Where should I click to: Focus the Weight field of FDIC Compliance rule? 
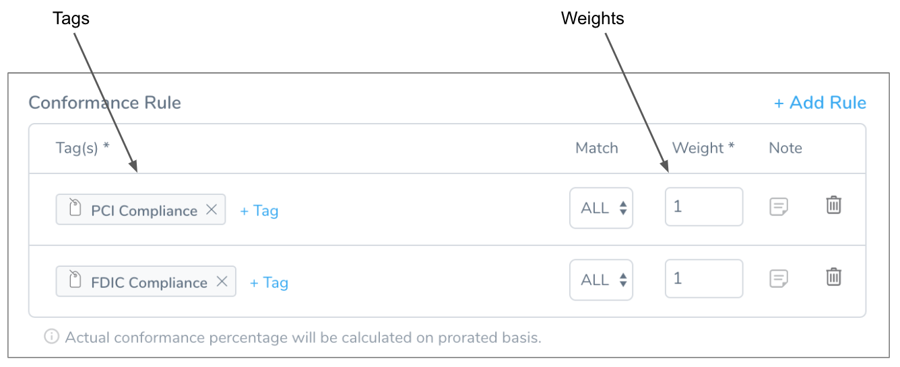[704, 278]
